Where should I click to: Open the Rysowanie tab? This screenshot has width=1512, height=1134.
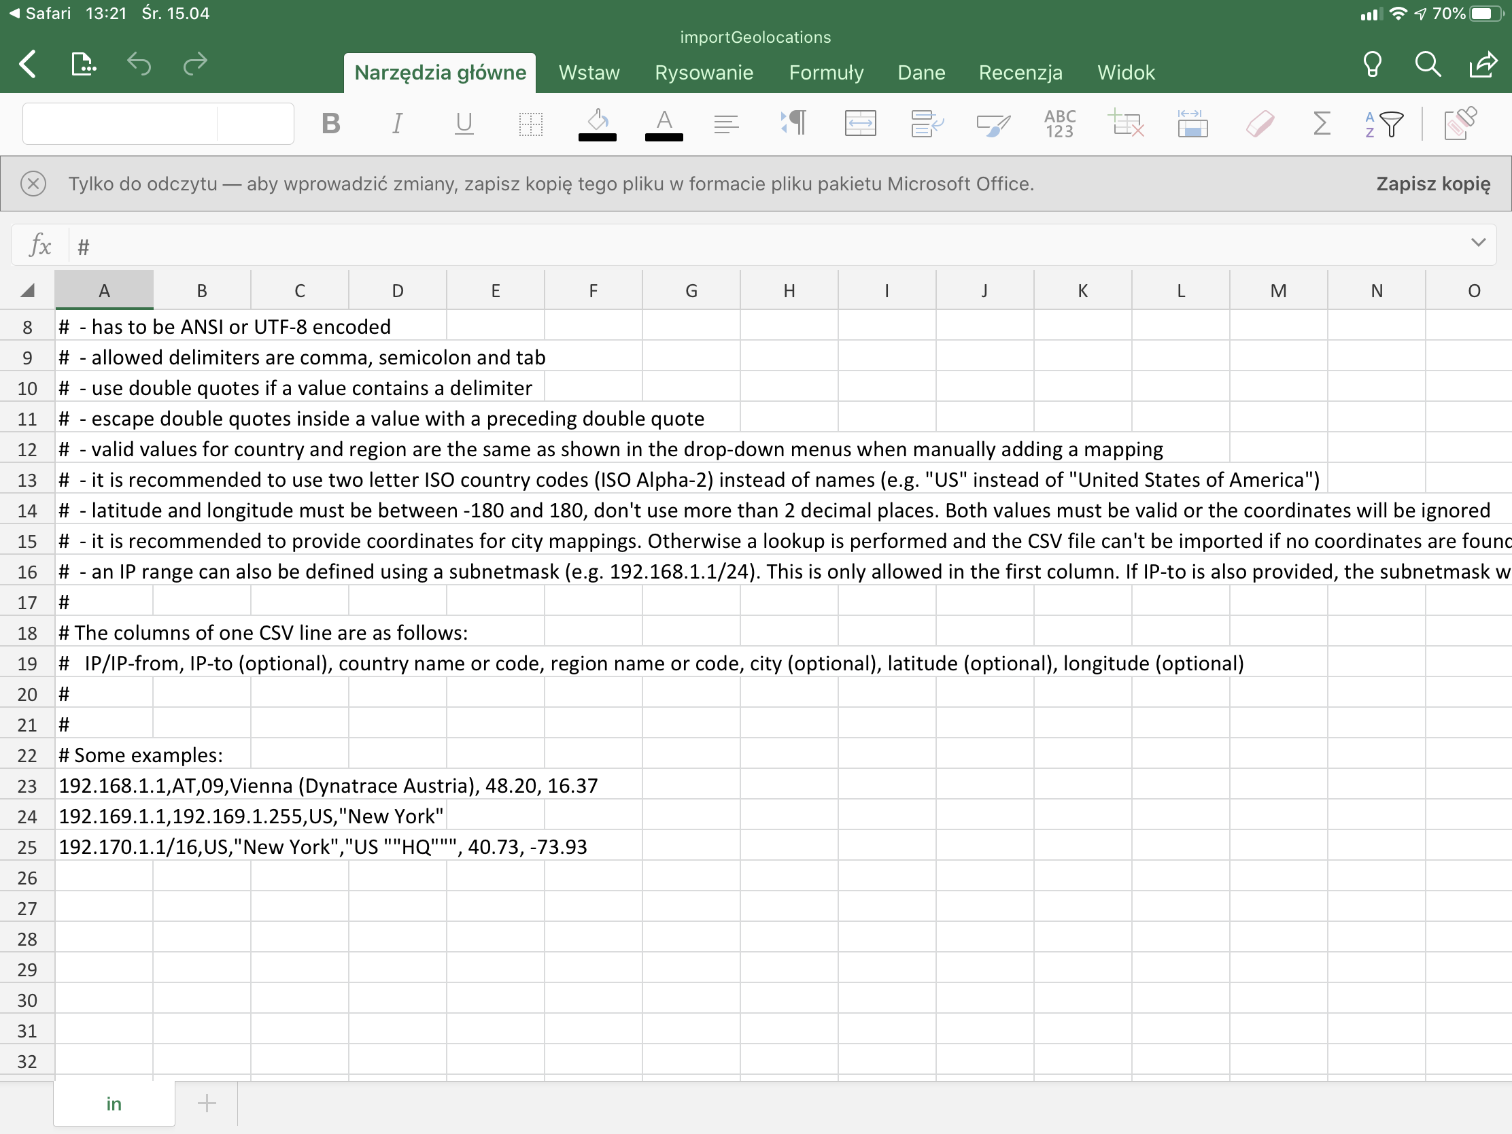(704, 73)
